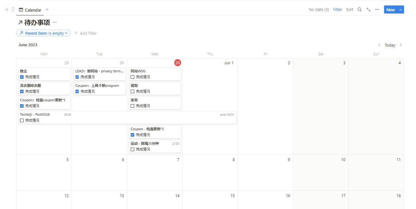Add a new view with the plus beside Calendar
The image size is (416, 209).
[x=47, y=10]
